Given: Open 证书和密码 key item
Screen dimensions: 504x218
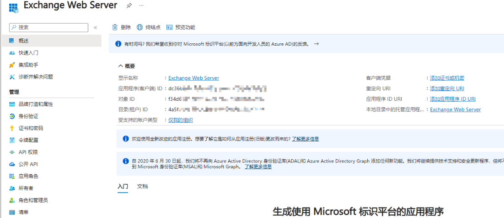Looking at the screenshot, I should coord(31,128).
